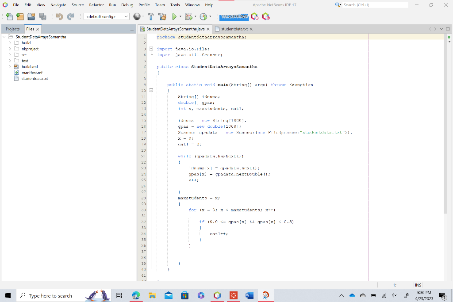Click the memory usage meter to free memory
The image size is (453, 302).
pos(234,16)
